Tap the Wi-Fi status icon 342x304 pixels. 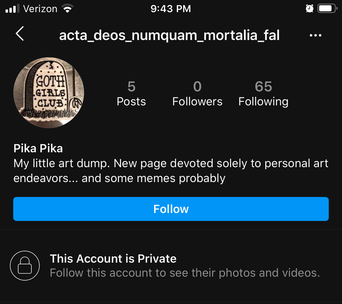point(67,9)
